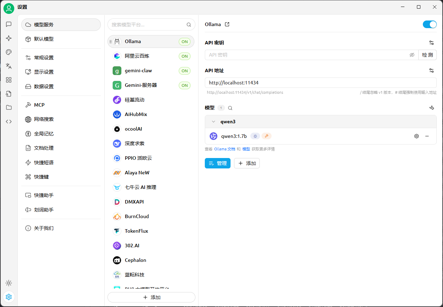Disable the Ollama provider switch
443x307 pixels.
pyautogui.click(x=429, y=24)
